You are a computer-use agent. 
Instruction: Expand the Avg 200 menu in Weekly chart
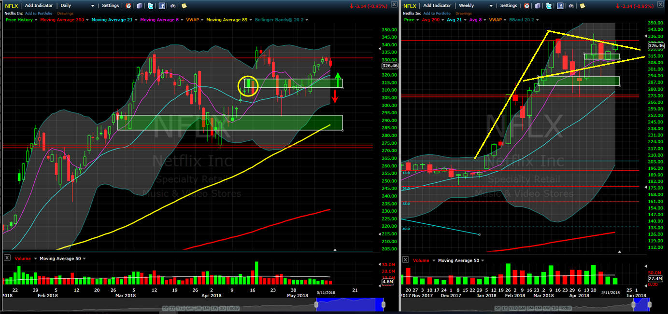tap(442, 20)
